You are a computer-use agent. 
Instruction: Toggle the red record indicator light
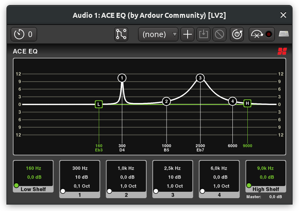[x=269, y=34]
